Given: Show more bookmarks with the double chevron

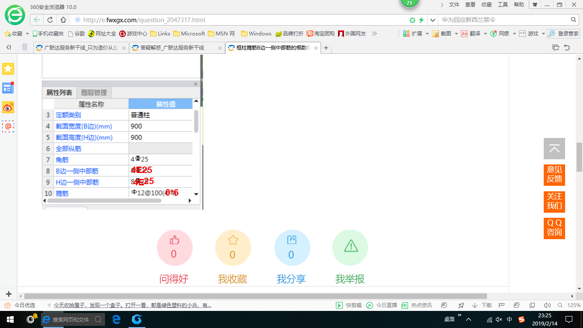Looking at the screenshot, I should pyautogui.click(x=374, y=34).
